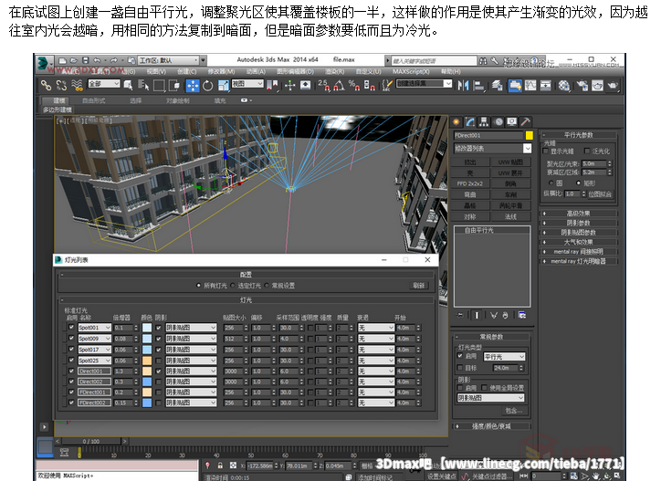
Task: Click the 位图拟合 button
Action: 601,193
